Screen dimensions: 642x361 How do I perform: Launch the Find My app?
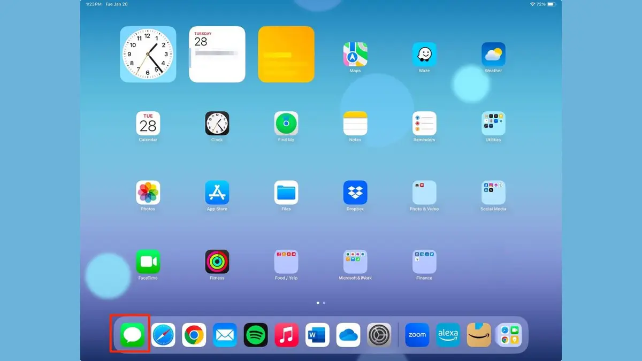tap(286, 124)
